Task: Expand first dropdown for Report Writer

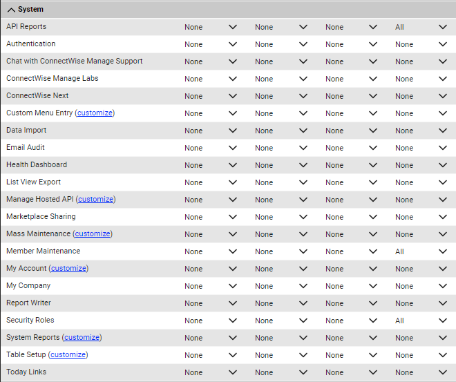Action: coord(211,303)
